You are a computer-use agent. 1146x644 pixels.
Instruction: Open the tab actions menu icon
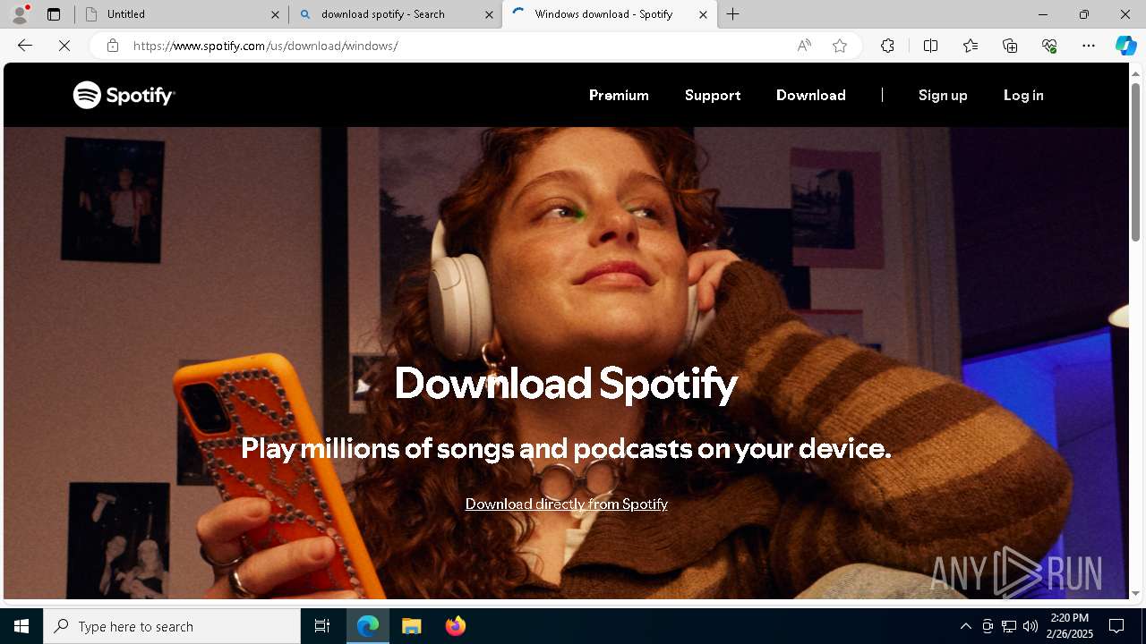54,14
